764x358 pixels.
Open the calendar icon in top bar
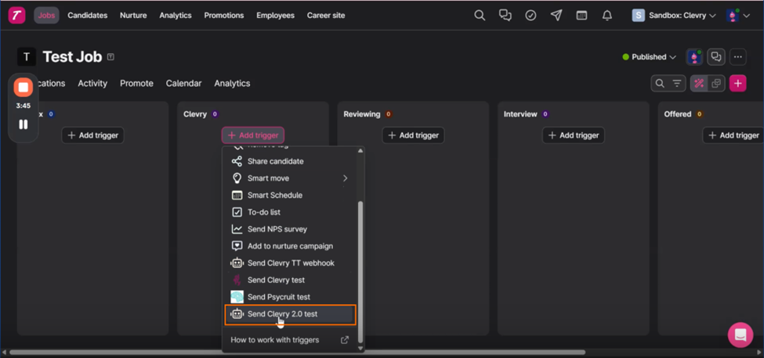581,16
